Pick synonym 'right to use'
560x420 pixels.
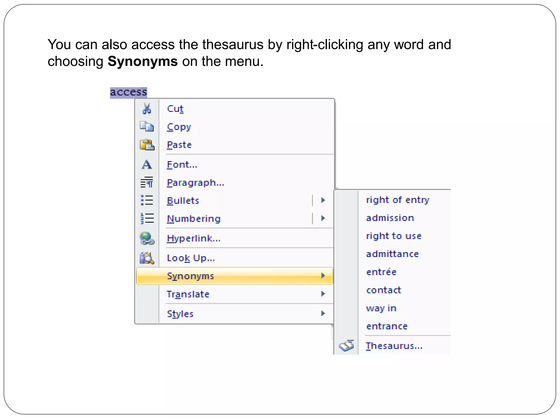[394, 236]
